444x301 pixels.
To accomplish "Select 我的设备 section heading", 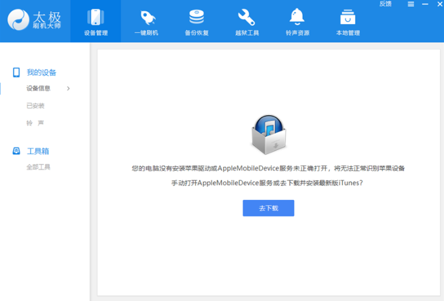I will [x=41, y=72].
